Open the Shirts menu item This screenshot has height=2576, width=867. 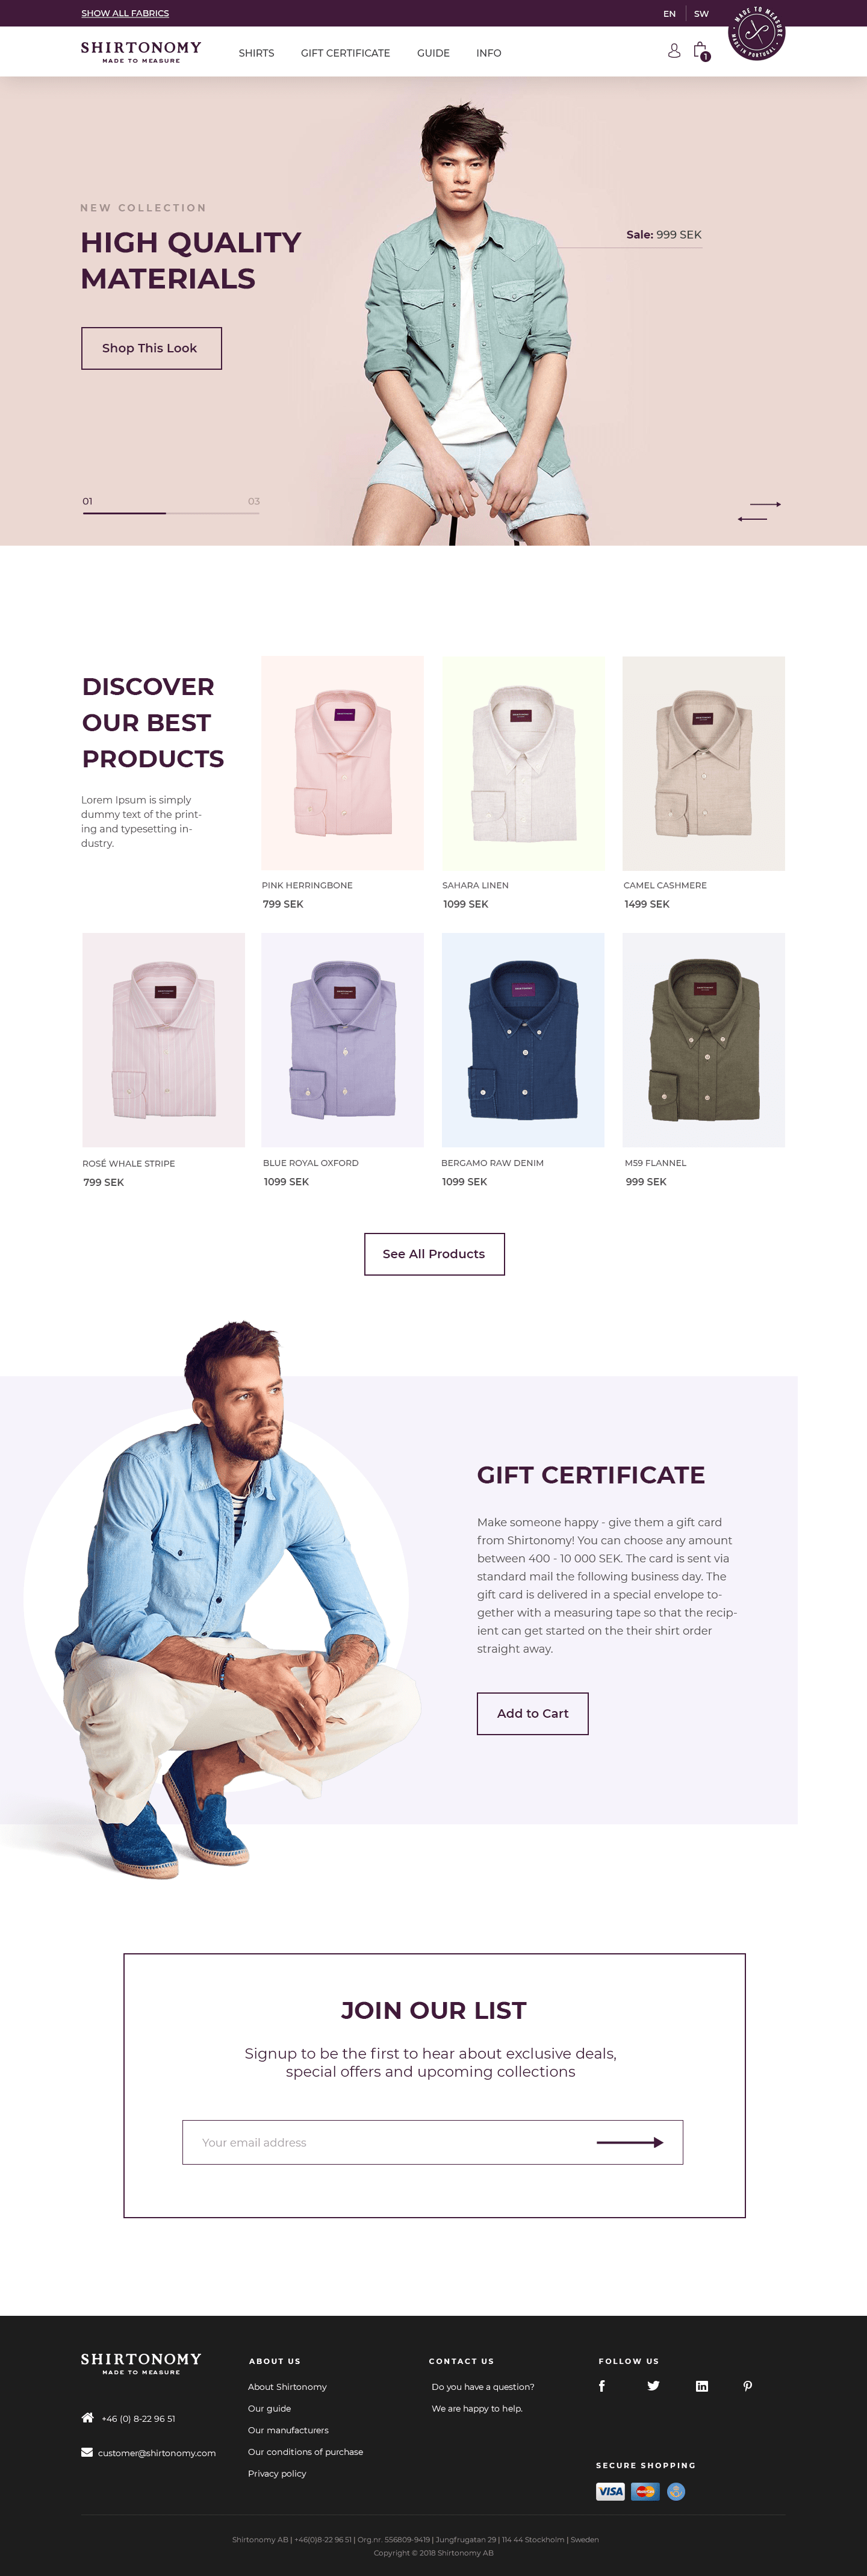click(256, 53)
